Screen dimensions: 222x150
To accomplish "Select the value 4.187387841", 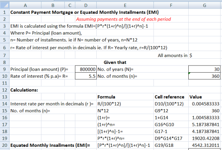I will click(205, 131).
